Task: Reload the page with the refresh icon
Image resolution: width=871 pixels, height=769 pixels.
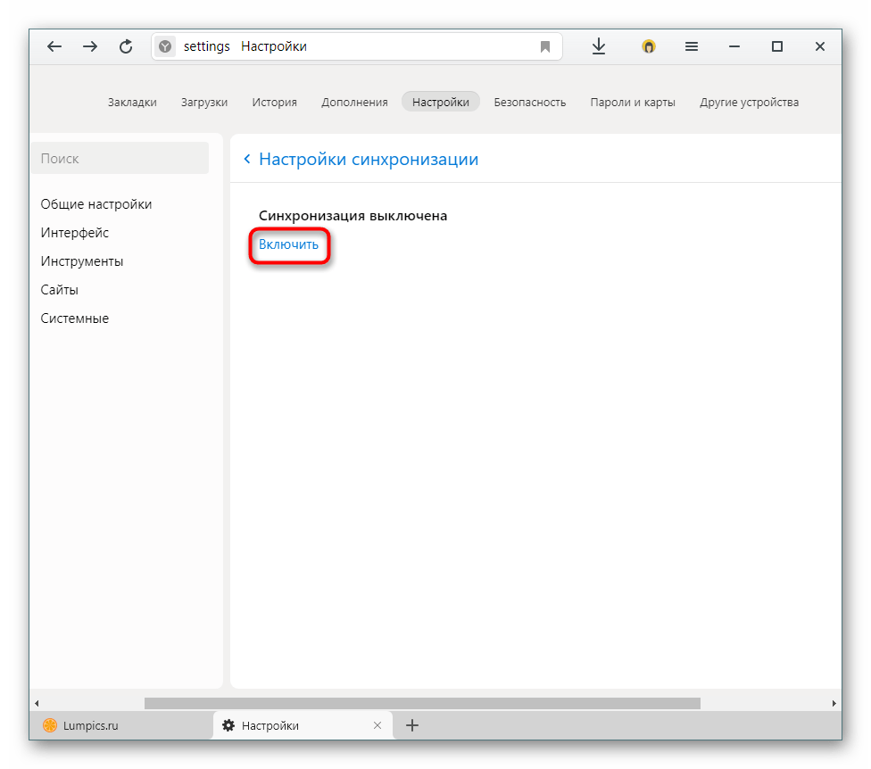Action: (x=126, y=46)
